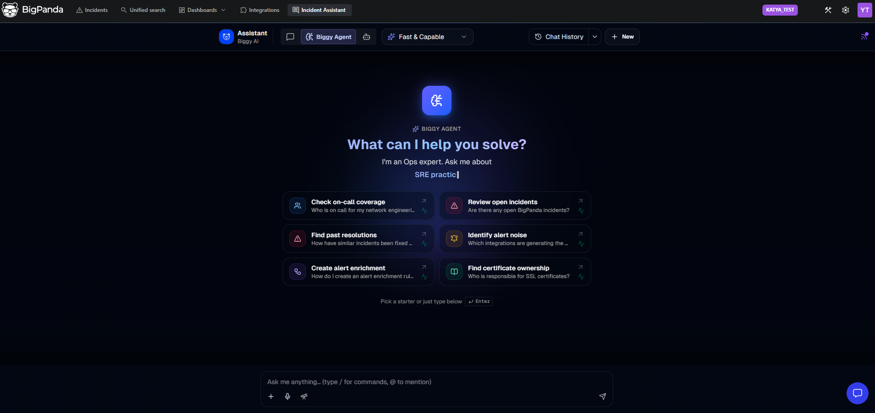
Task: Switch to the robot mode icon
Action: pos(367,37)
